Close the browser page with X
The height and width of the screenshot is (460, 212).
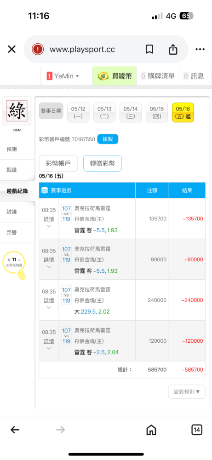click(x=11, y=49)
